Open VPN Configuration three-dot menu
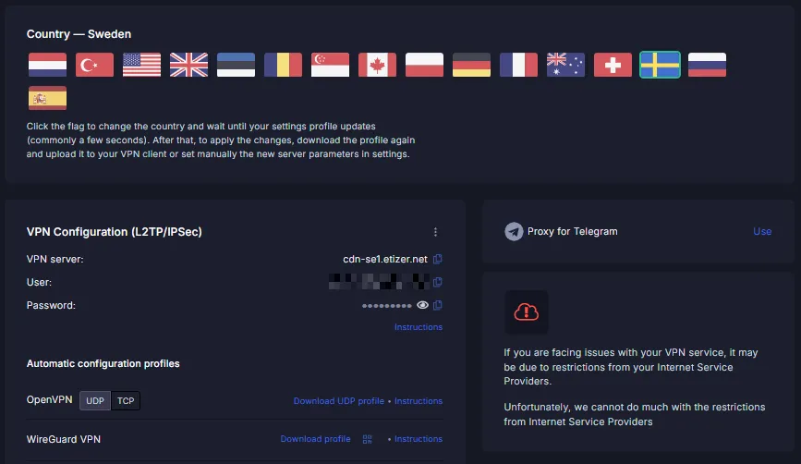Viewport: 801px width, 464px height. [435, 232]
